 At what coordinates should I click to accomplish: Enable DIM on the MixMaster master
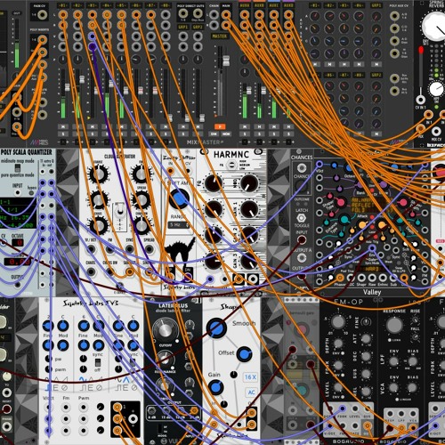pyautogui.click(x=213, y=134)
